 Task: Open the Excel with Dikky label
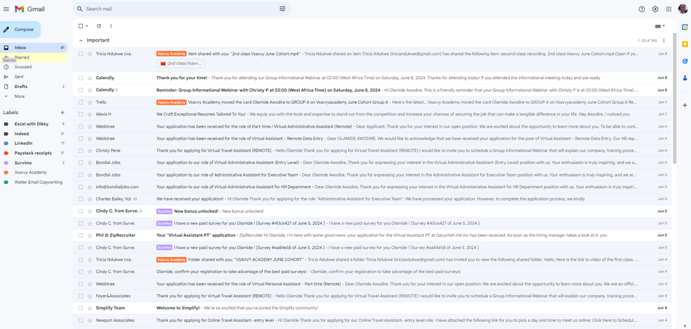click(34, 124)
